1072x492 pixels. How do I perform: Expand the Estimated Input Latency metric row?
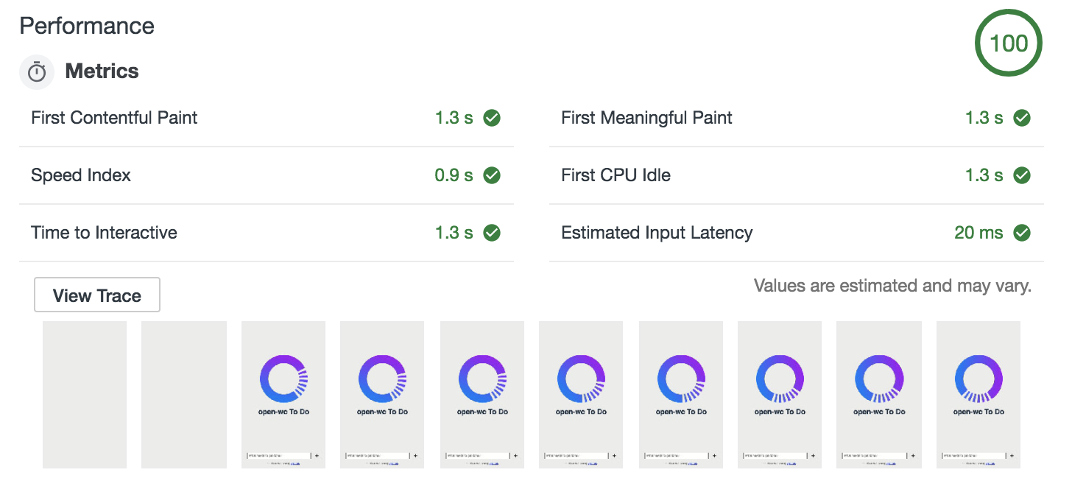point(797,233)
